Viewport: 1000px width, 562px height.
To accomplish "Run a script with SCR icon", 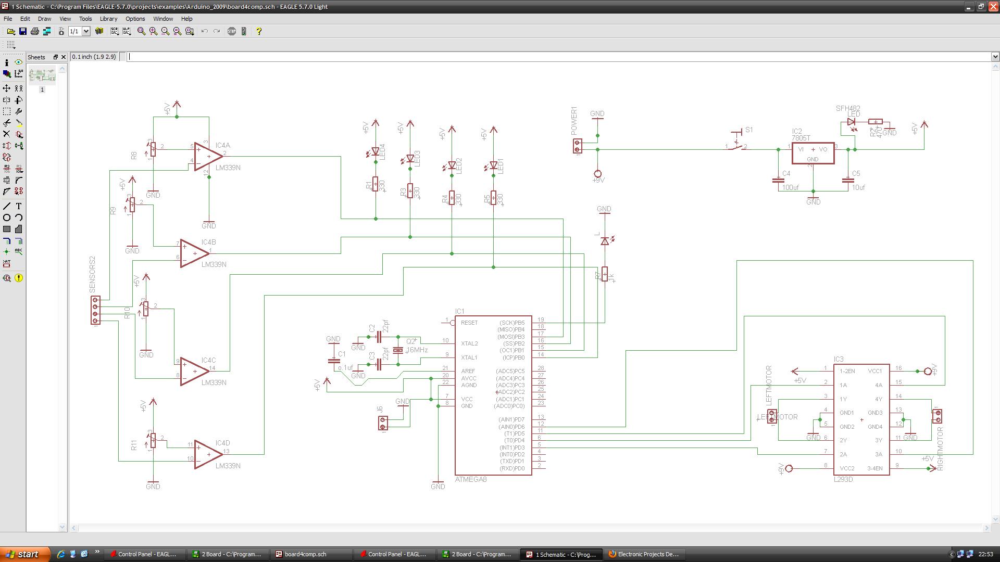I will pyautogui.click(x=114, y=31).
